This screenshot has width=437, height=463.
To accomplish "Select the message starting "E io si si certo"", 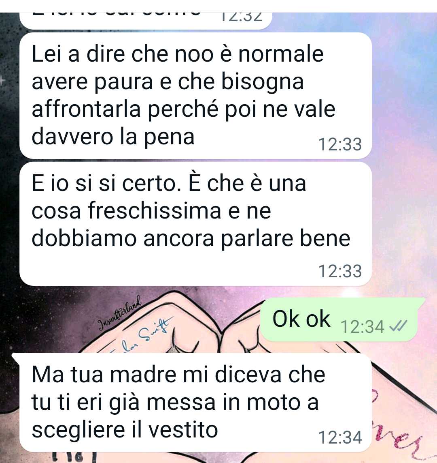I will tap(195, 224).
